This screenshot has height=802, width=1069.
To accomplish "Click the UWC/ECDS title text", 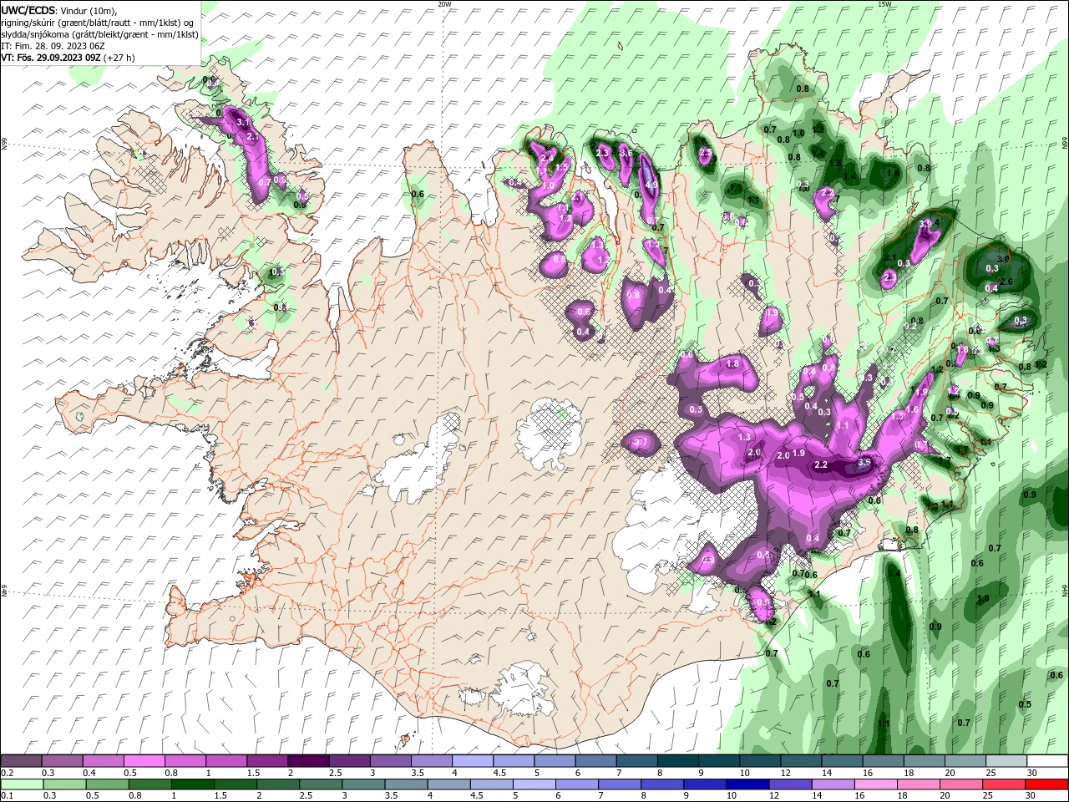I will [x=28, y=10].
